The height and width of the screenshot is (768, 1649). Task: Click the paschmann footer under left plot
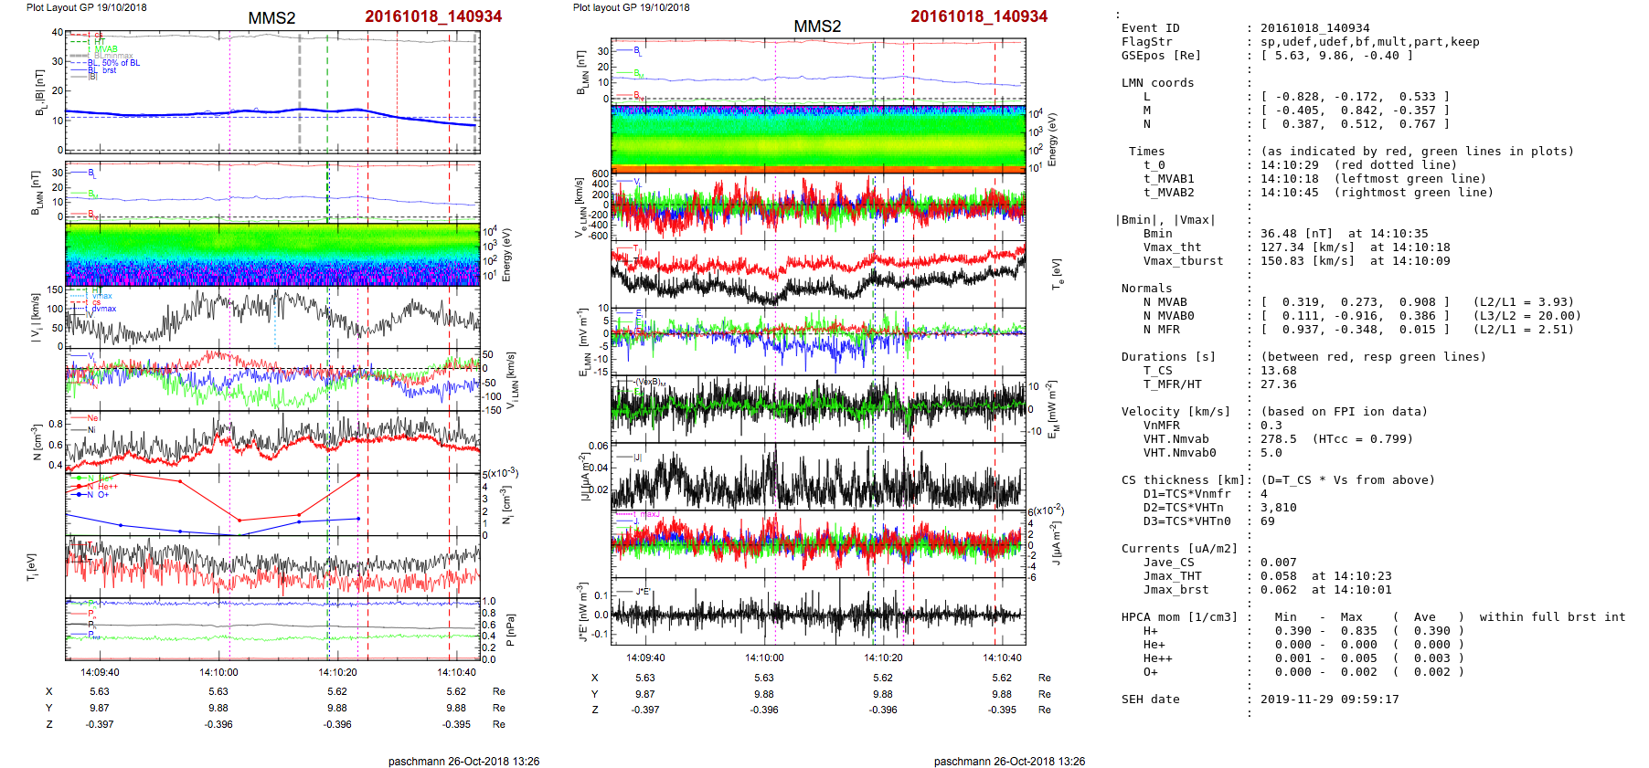(463, 761)
